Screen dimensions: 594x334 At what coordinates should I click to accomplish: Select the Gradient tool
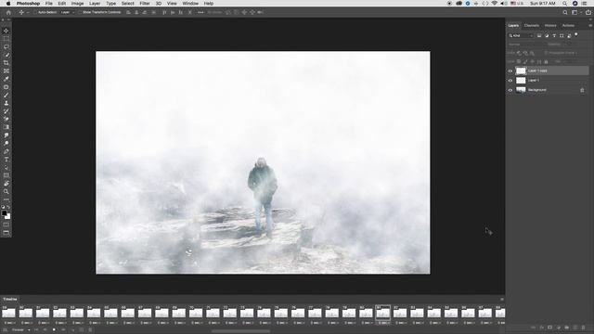tap(6, 127)
